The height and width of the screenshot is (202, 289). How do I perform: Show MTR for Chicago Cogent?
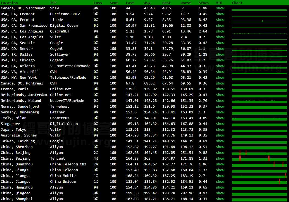(220, 60)
